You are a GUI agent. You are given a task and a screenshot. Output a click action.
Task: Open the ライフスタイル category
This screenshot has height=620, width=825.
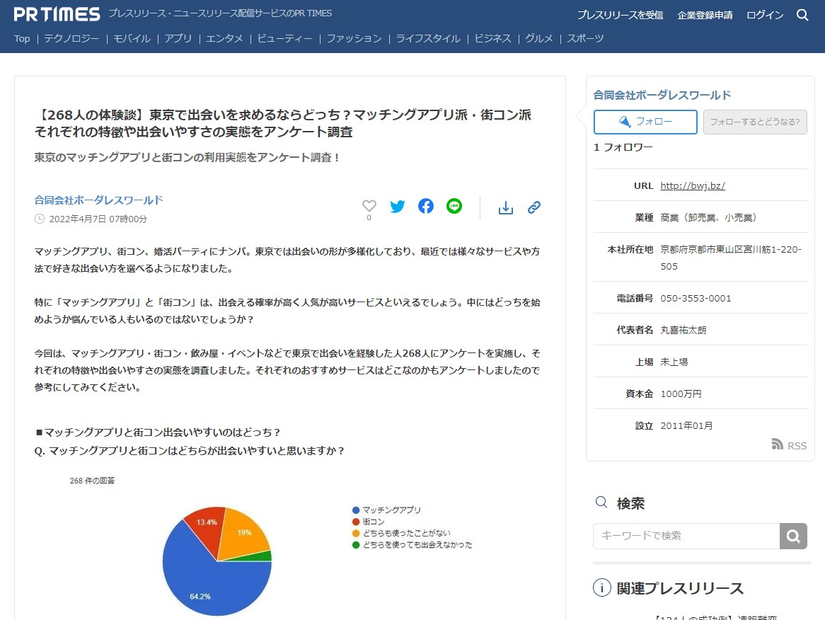(x=428, y=38)
